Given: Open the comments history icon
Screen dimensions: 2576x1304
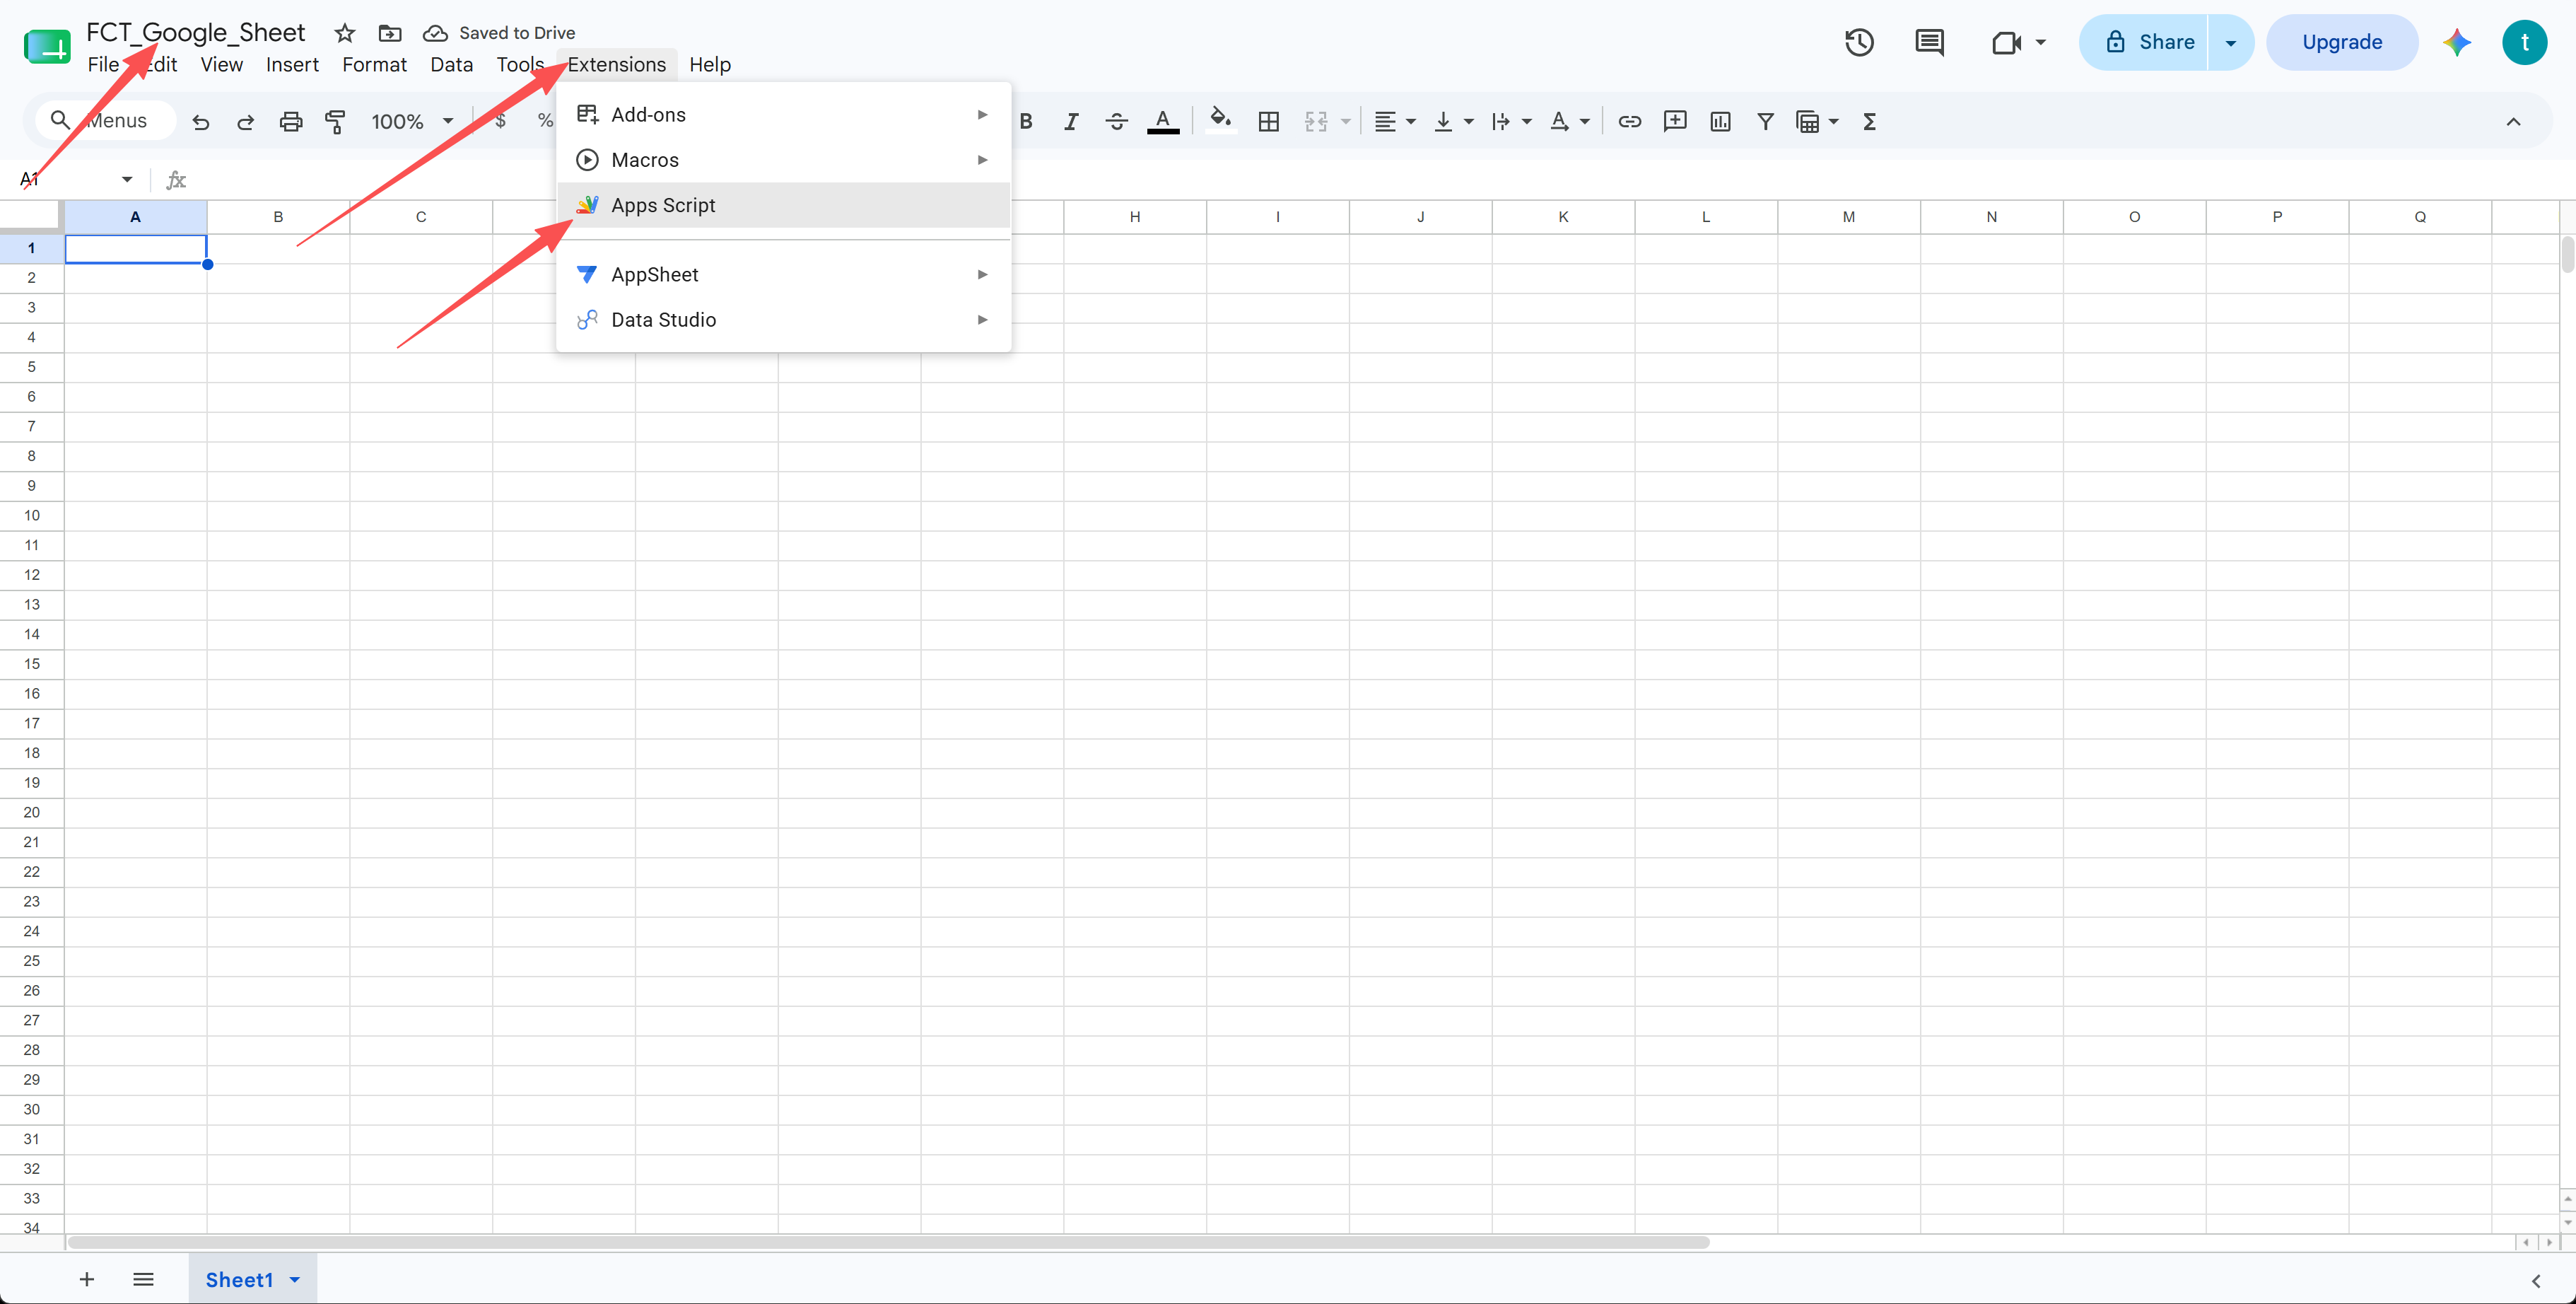Looking at the screenshot, I should coord(1929,42).
